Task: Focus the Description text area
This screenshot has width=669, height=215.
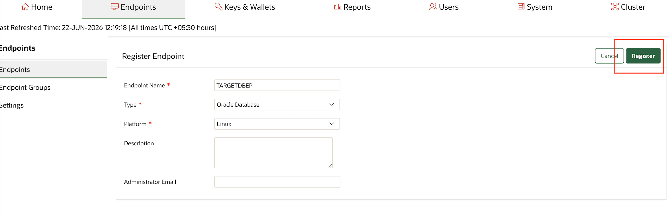Action: point(273,153)
